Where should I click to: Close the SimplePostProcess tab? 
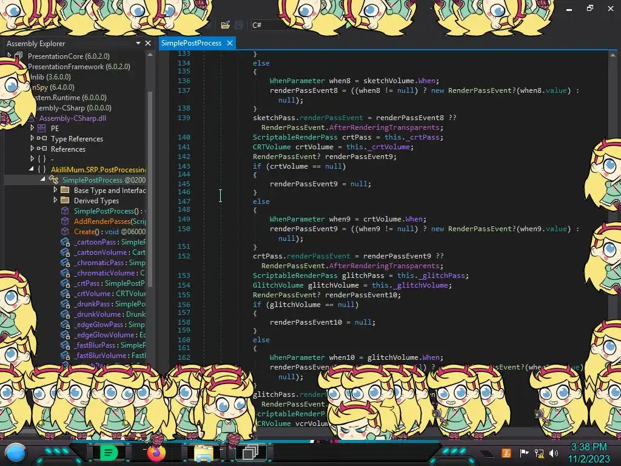(x=230, y=43)
